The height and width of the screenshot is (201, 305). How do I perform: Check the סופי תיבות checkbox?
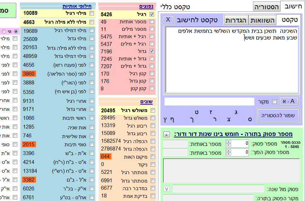pos(92,144)
